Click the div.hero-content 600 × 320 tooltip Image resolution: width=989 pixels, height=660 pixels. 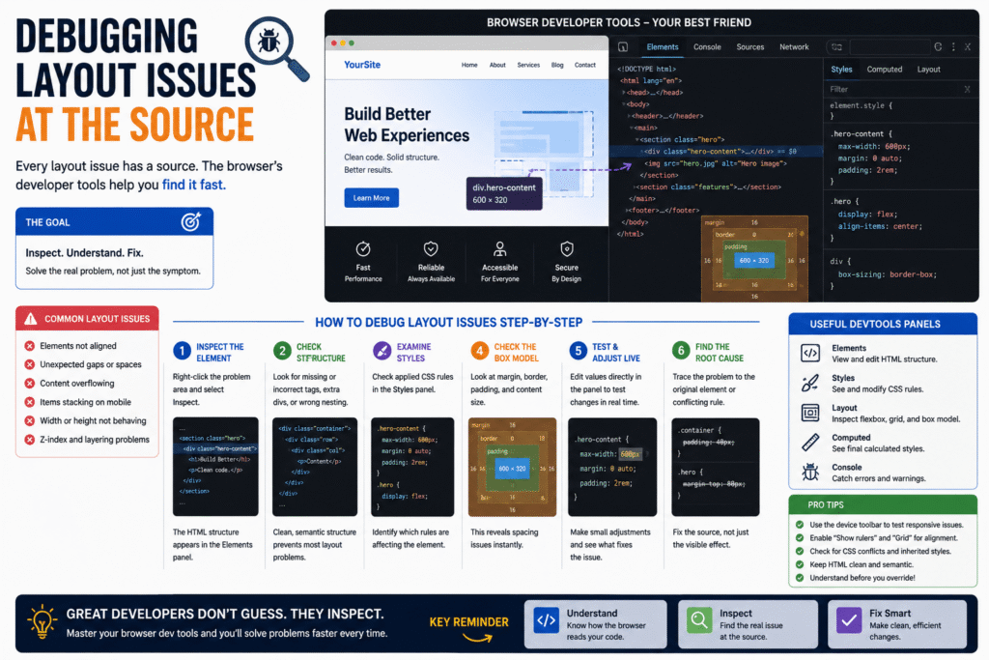click(504, 193)
